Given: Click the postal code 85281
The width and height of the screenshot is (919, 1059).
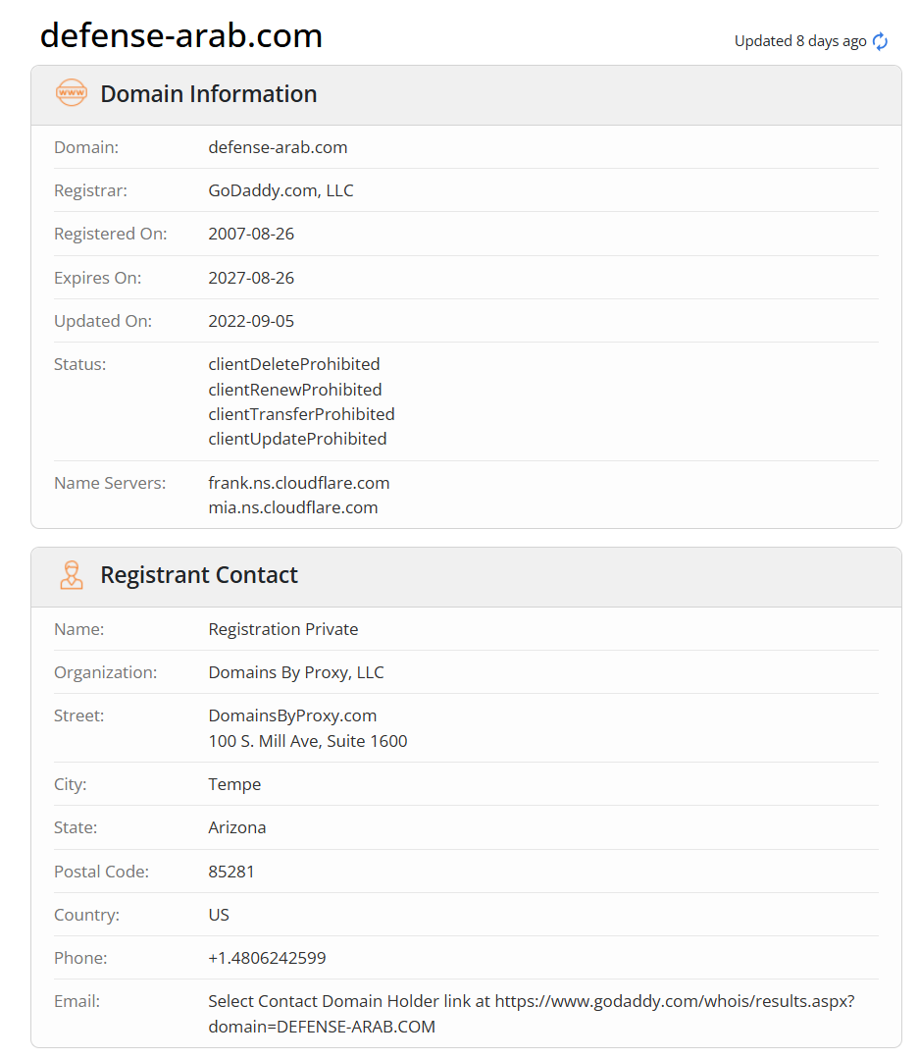Looking at the screenshot, I should point(231,872).
